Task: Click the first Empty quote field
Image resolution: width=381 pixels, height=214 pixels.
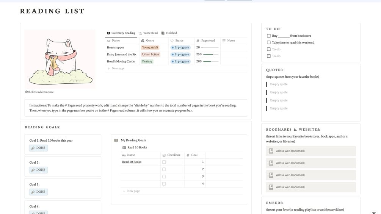Action: click(279, 84)
